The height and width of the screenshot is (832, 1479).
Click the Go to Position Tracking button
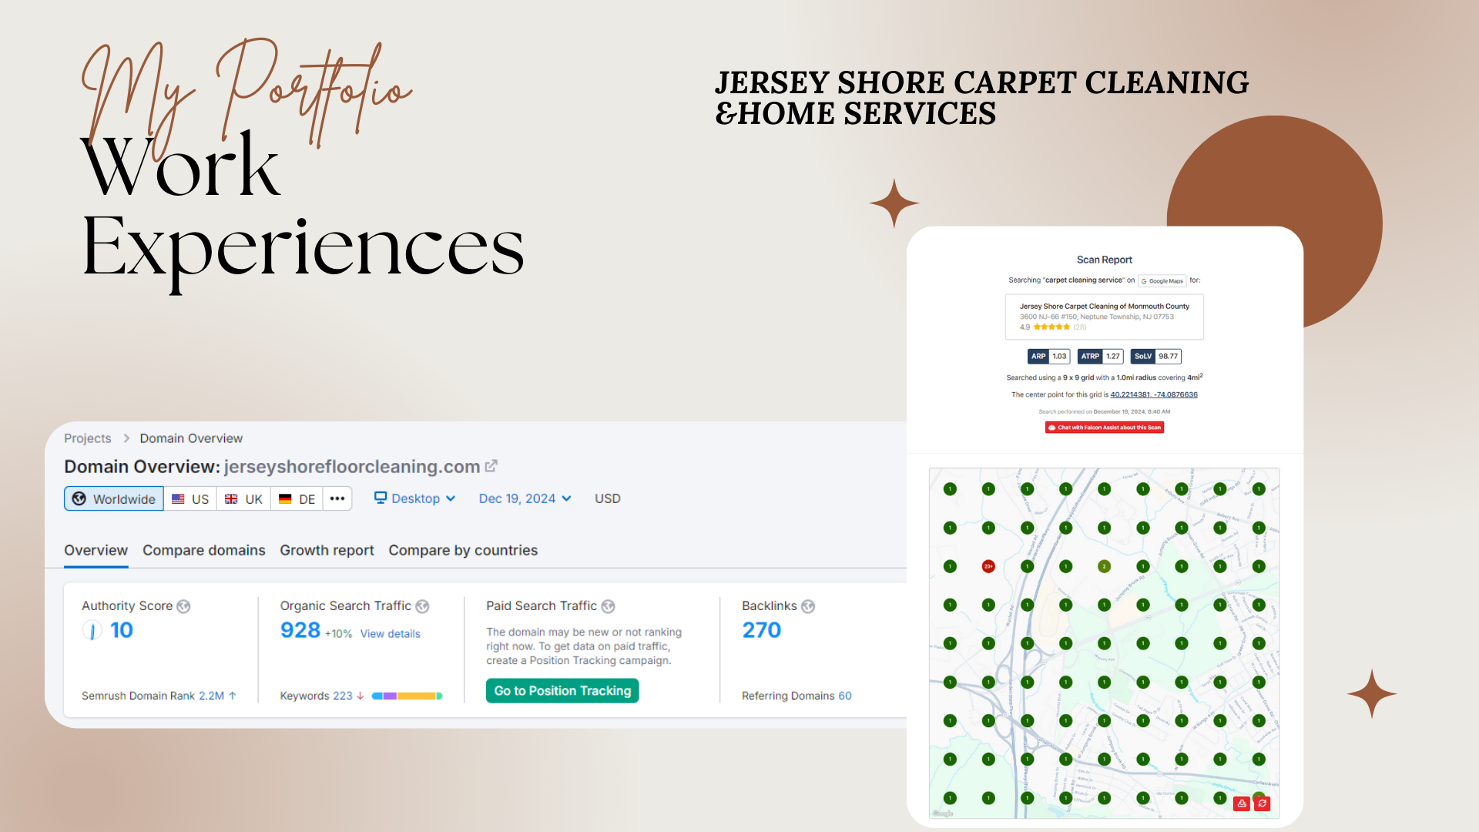click(x=562, y=690)
